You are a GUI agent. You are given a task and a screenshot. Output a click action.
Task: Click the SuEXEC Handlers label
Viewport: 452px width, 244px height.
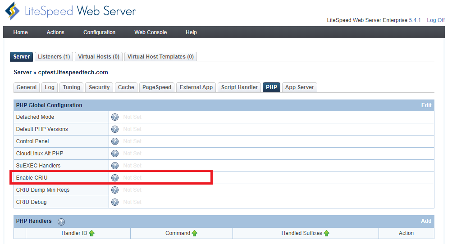38,166
